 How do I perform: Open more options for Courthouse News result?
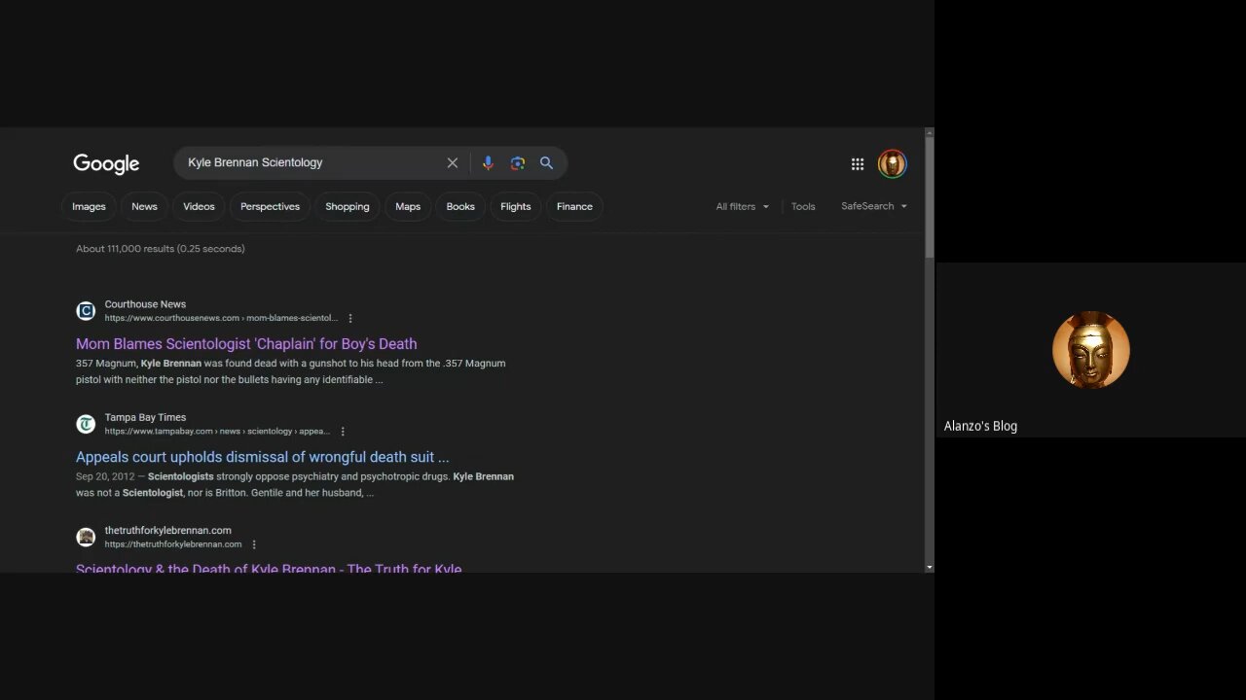[x=350, y=318]
